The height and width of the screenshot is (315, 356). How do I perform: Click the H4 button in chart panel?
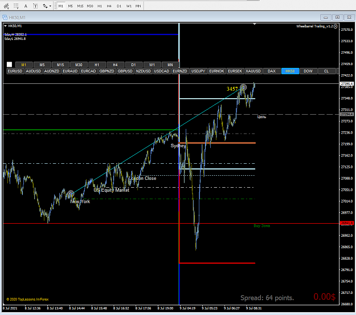[x=115, y=65]
